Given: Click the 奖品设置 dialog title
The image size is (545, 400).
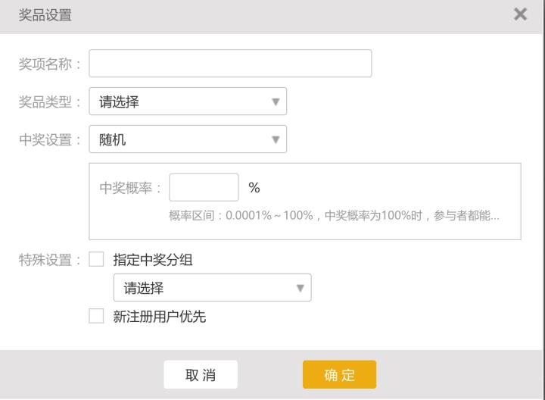Looking at the screenshot, I should coord(45,15).
